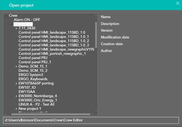Open ERGO System3 in the tree
Screen dimensions: 182x127
pos(31,75)
